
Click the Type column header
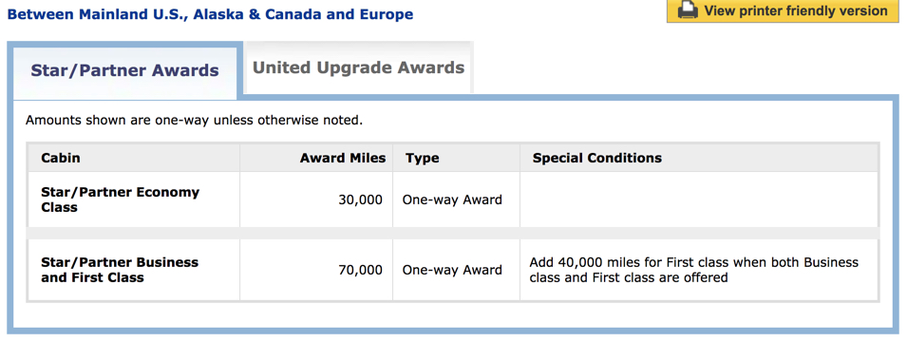[x=423, y=158]
